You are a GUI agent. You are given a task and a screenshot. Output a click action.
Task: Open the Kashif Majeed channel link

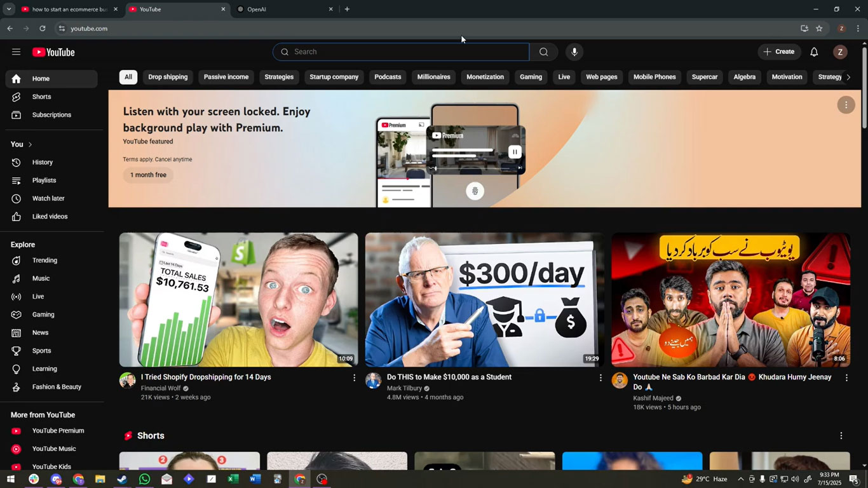click(653, 398)
